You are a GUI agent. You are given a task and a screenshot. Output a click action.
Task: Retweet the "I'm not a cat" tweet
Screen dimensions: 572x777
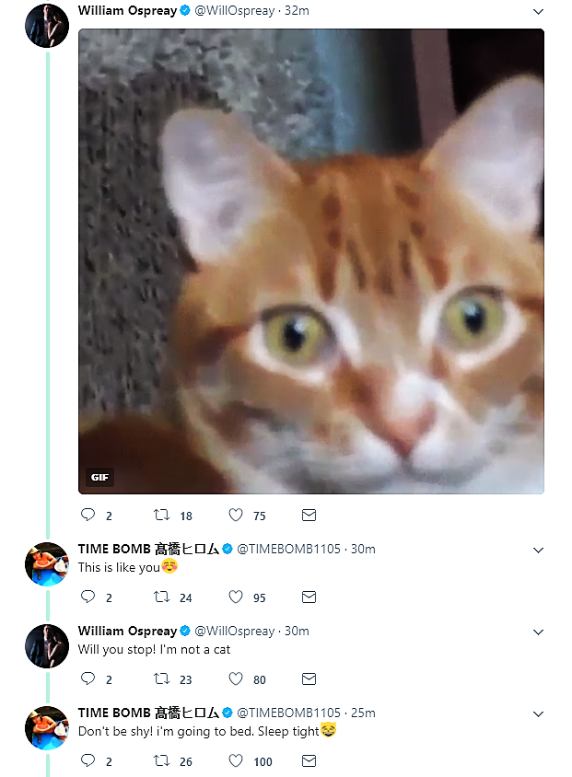(x=162, y=678)
